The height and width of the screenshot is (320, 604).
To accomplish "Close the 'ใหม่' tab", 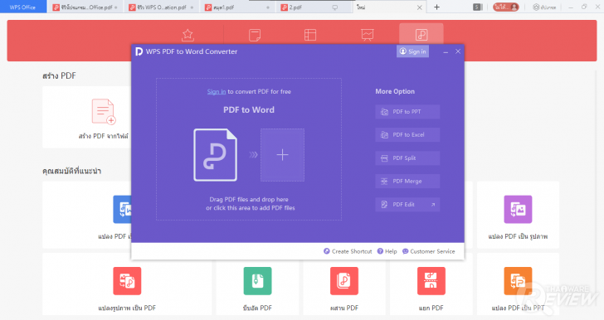I will point(420,7).
